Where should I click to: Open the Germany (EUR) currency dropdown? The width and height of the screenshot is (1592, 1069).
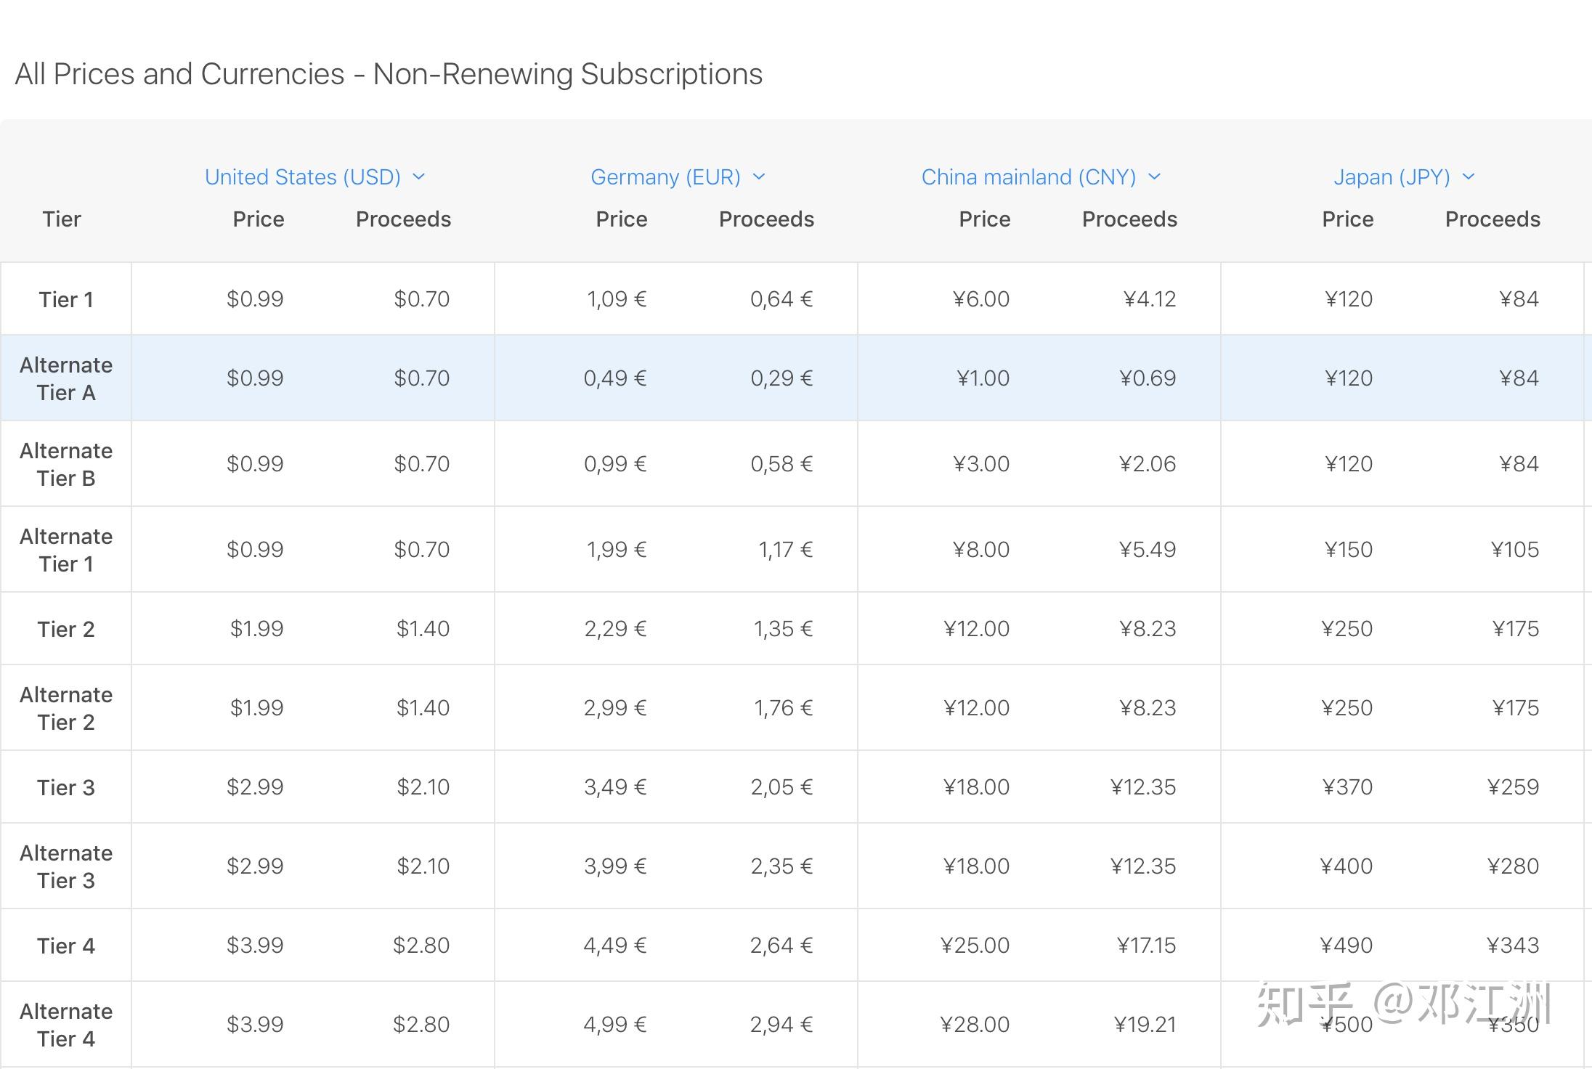pos(665,177)
